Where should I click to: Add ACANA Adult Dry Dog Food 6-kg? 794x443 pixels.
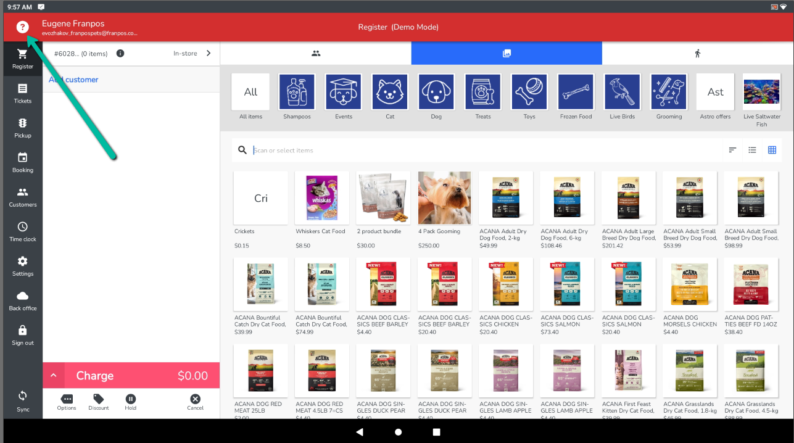coord(567,210)
